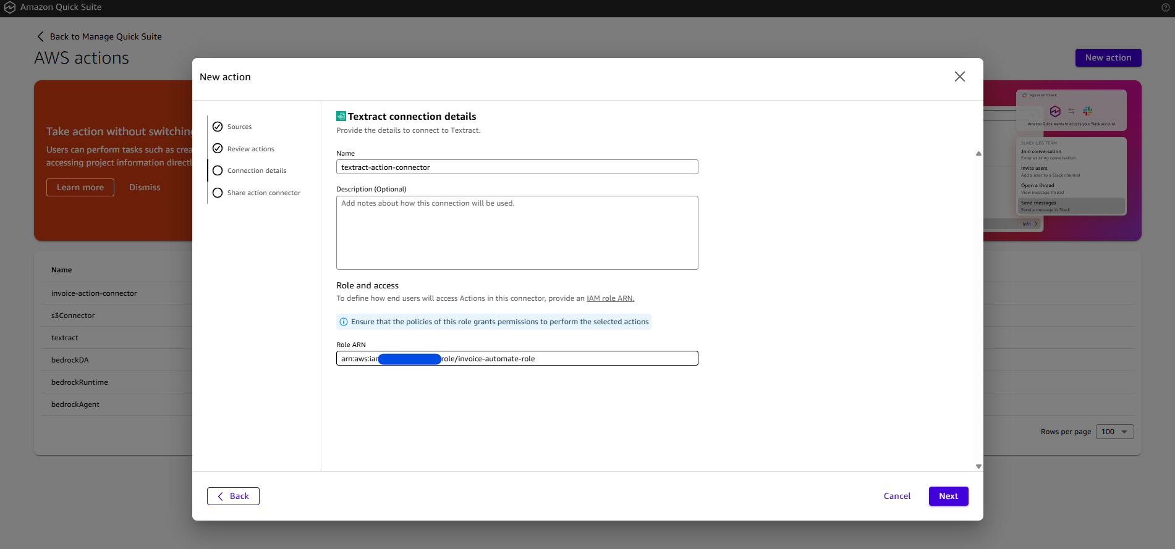Screen dimensions: 1175x549
Task: Close the New action dialog
Action: 959,77
